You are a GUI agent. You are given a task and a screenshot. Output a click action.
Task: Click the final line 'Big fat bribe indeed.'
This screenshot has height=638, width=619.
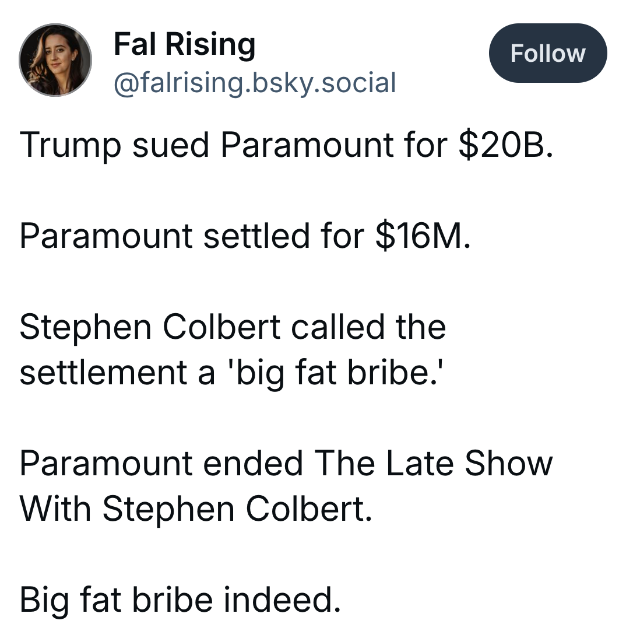(180, 600)
